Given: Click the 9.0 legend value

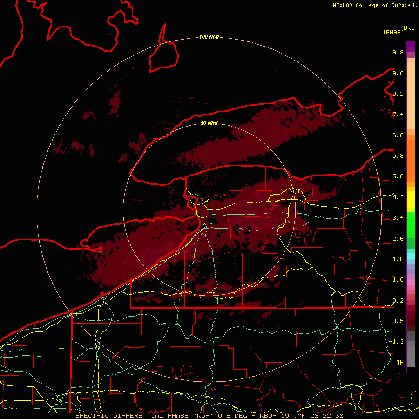Looking at the screenshot, I should 398,73.
